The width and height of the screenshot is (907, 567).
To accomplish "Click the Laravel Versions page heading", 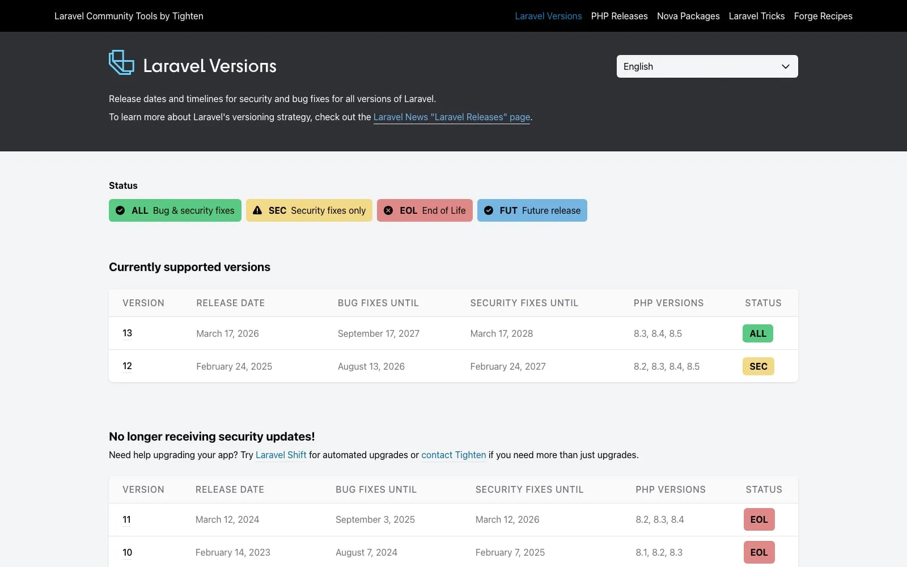I will coord(210,66).
